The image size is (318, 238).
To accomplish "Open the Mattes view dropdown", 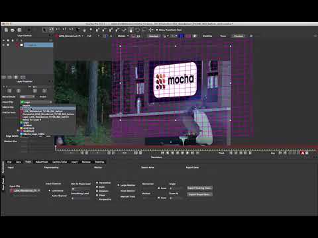I will tap(123, 36).
